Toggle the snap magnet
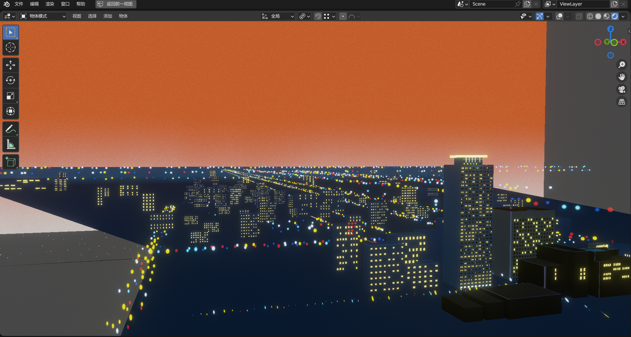The image size is (631, 337). [x=318, y=16]
